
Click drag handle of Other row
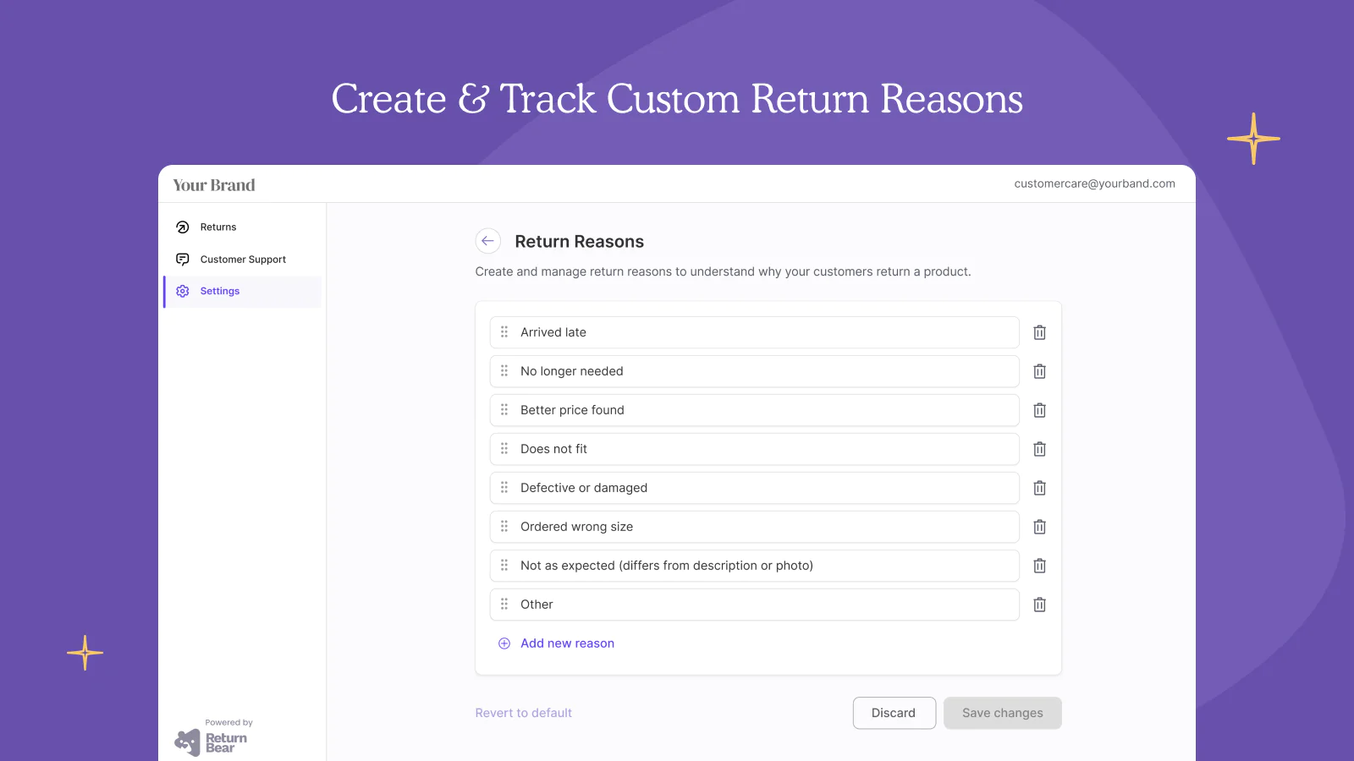[x=504, y=604]
